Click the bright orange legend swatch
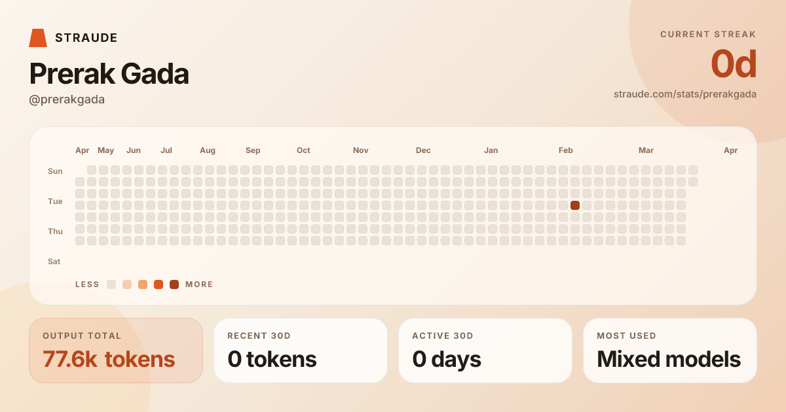The image size is (786, 412). click(159, 284)
